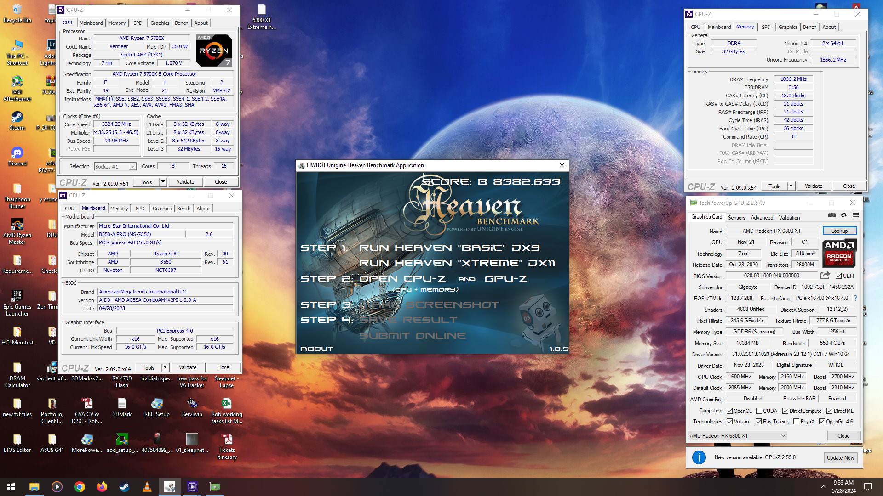Launch MSI Afterburner desktop icon
Viewport: 883px width, 496px height.
(17, 88)
